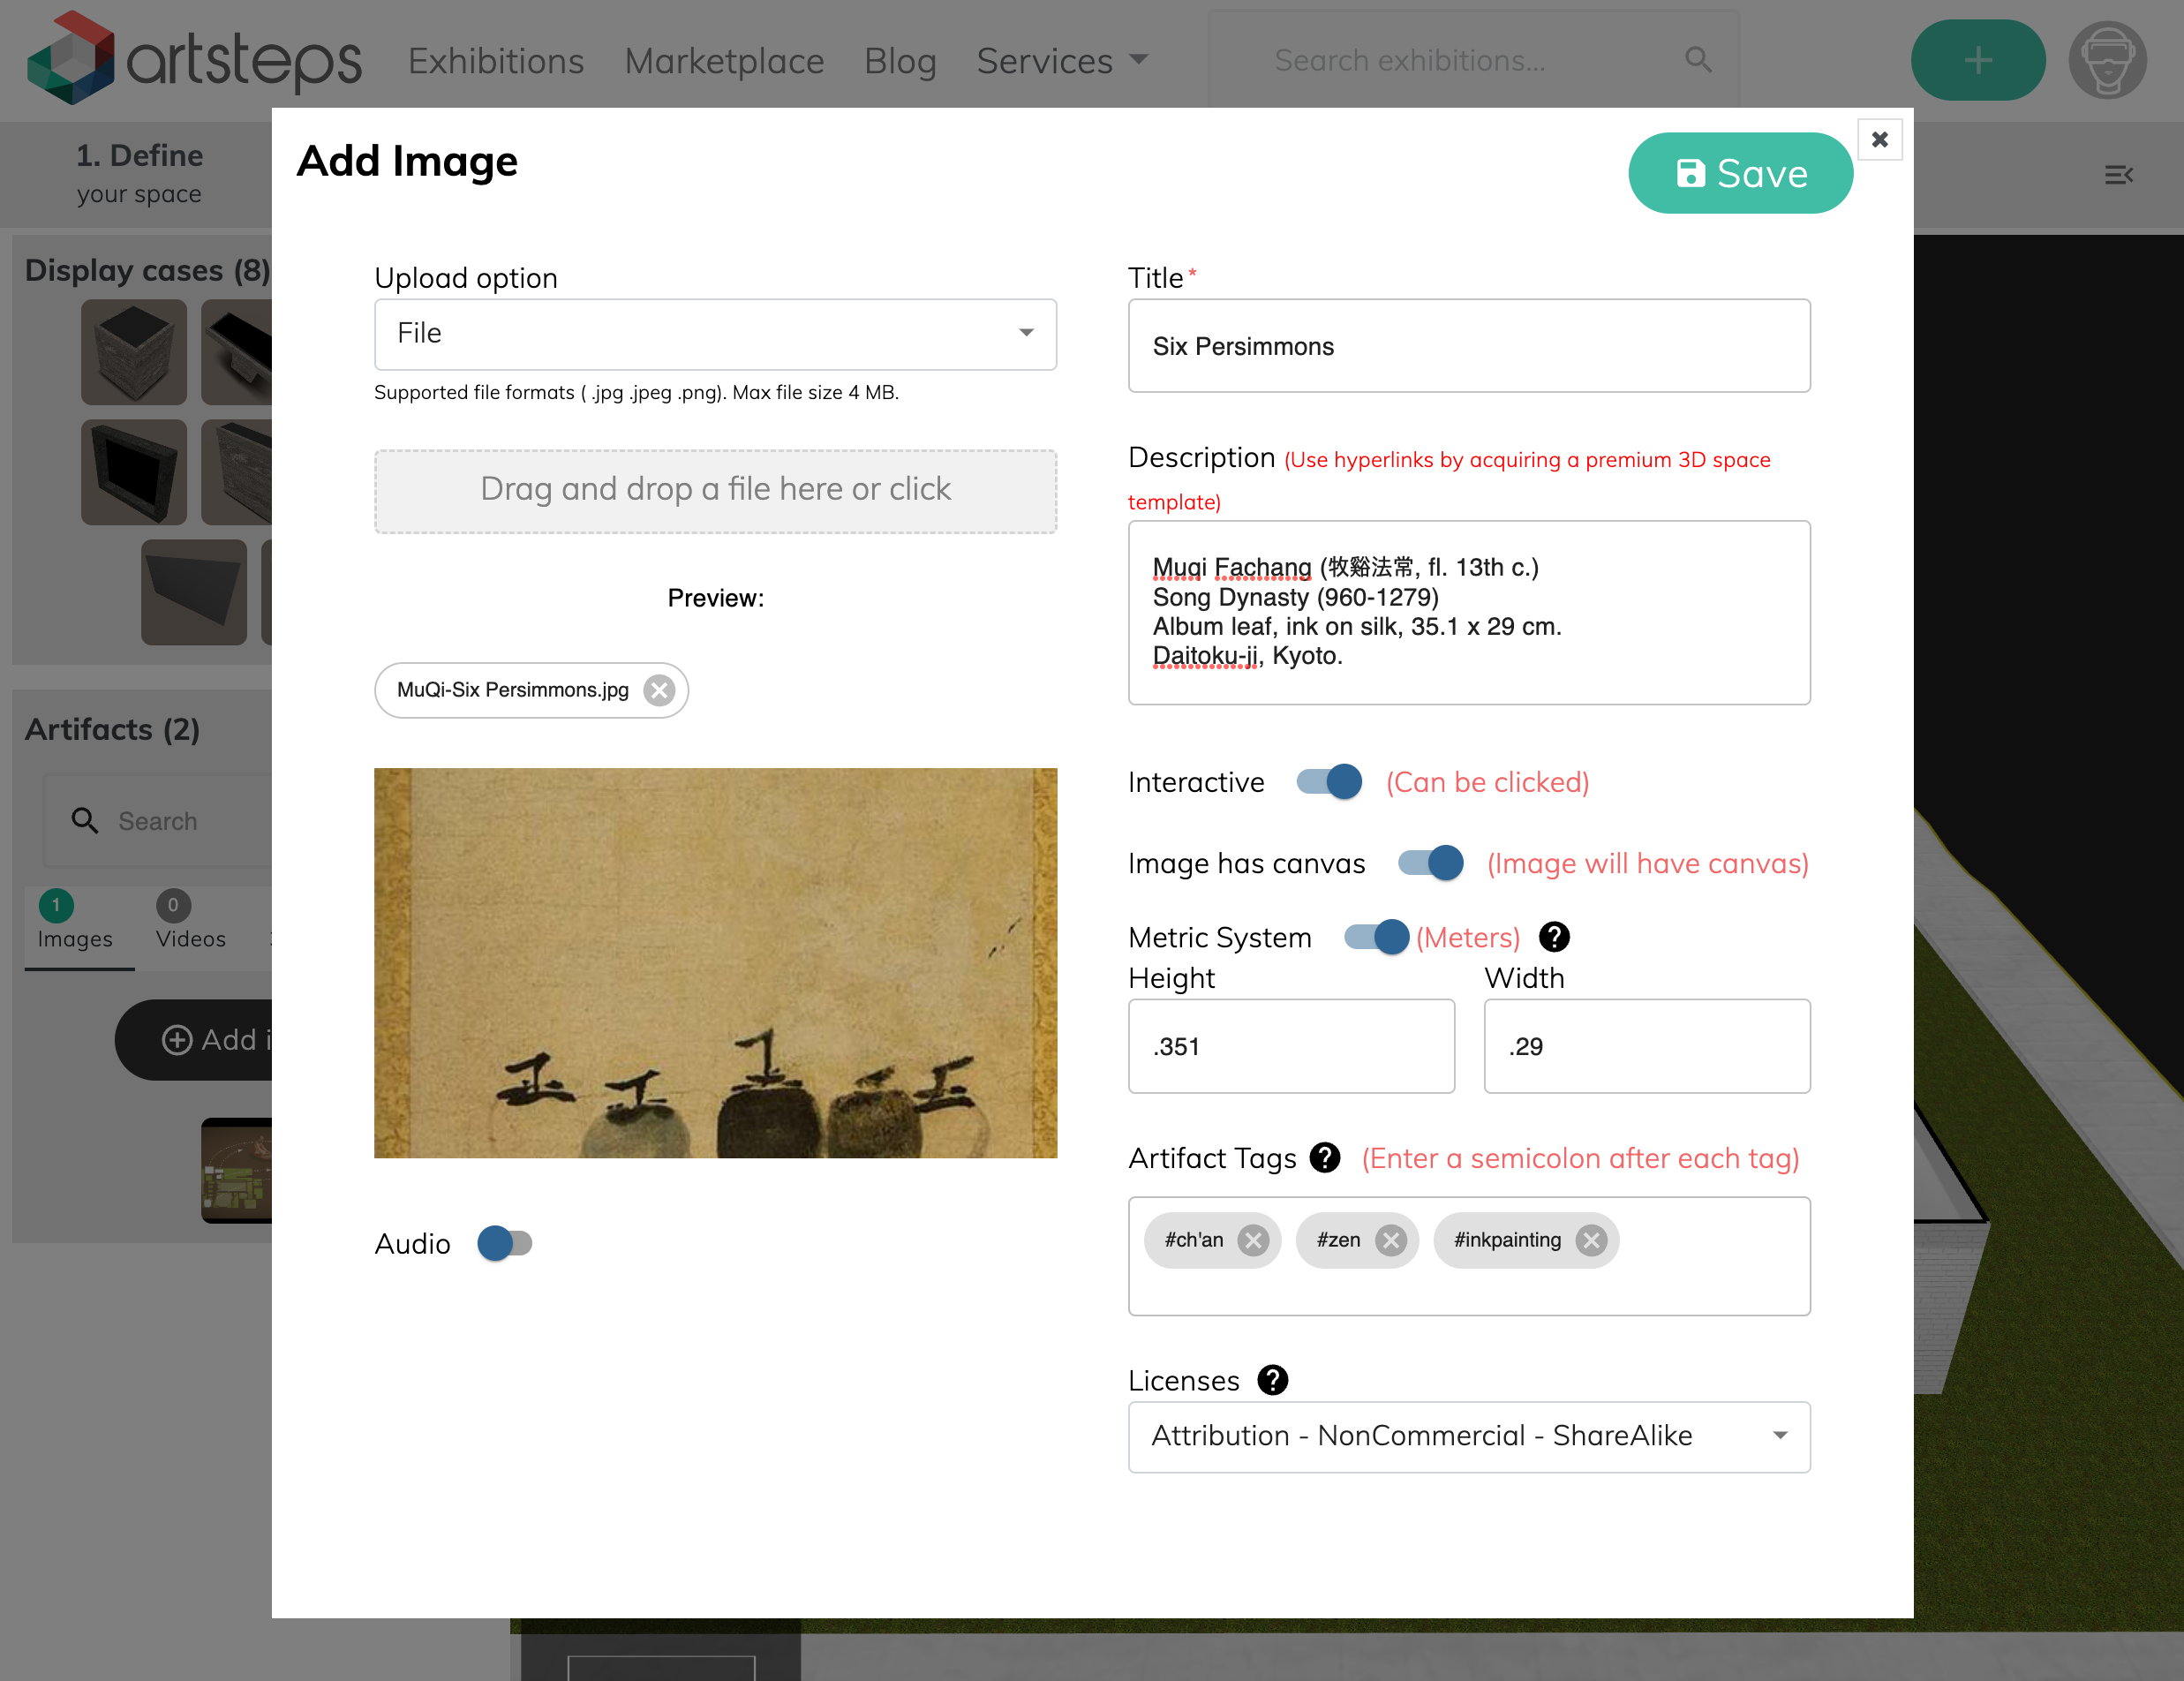Click the drag and drop file area
The width and height of the screenshot is (2184, 1681).
tap(715, 490)
